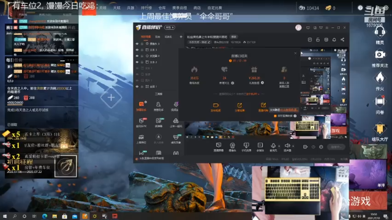Add the camera source from bottom toolbar

point(233,147)
